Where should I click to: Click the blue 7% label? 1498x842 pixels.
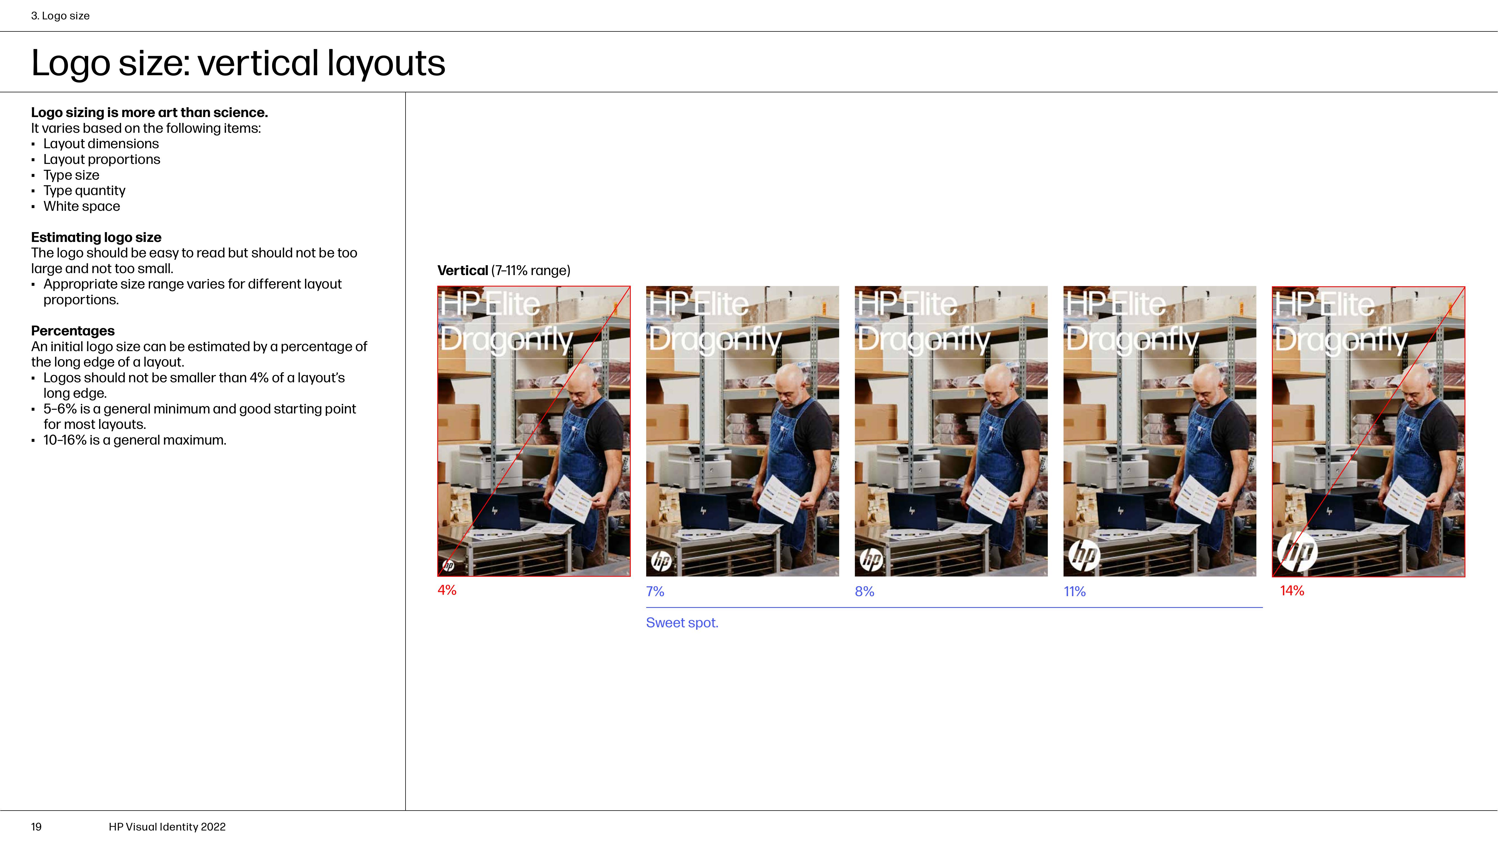coord(655,592)
